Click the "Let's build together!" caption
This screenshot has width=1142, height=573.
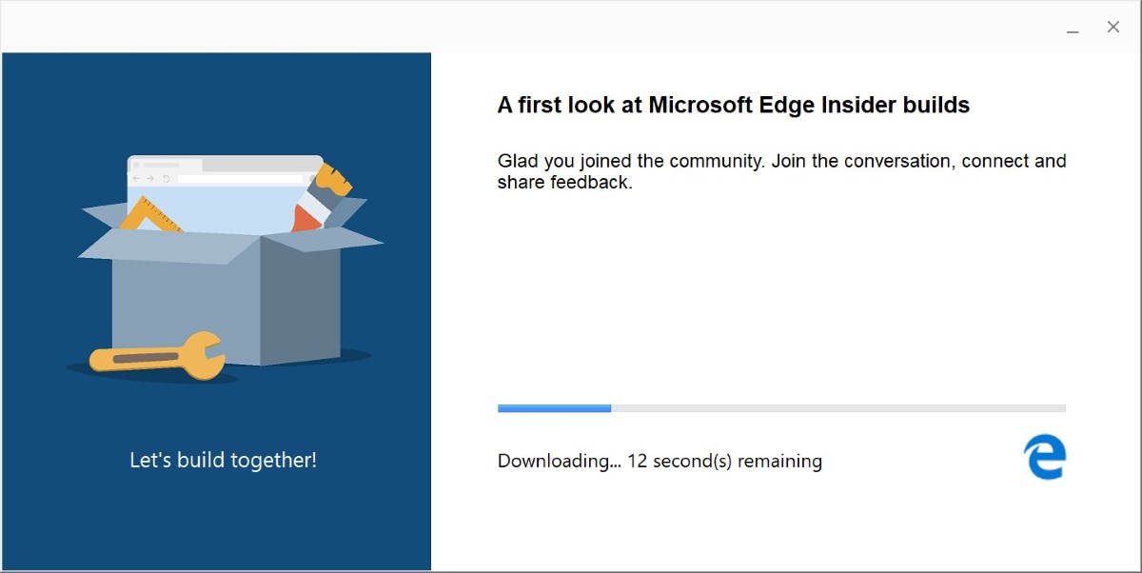(x=223, y=460)
